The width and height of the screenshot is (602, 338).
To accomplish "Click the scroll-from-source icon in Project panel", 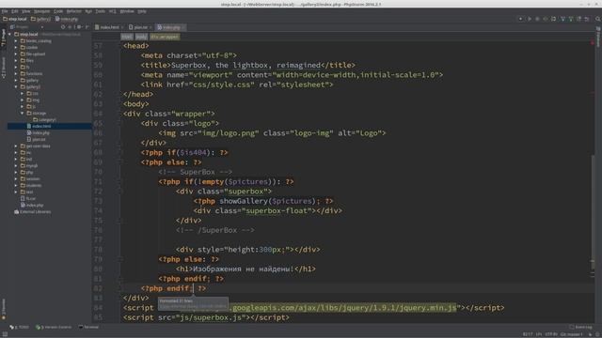I will [63, 27].
